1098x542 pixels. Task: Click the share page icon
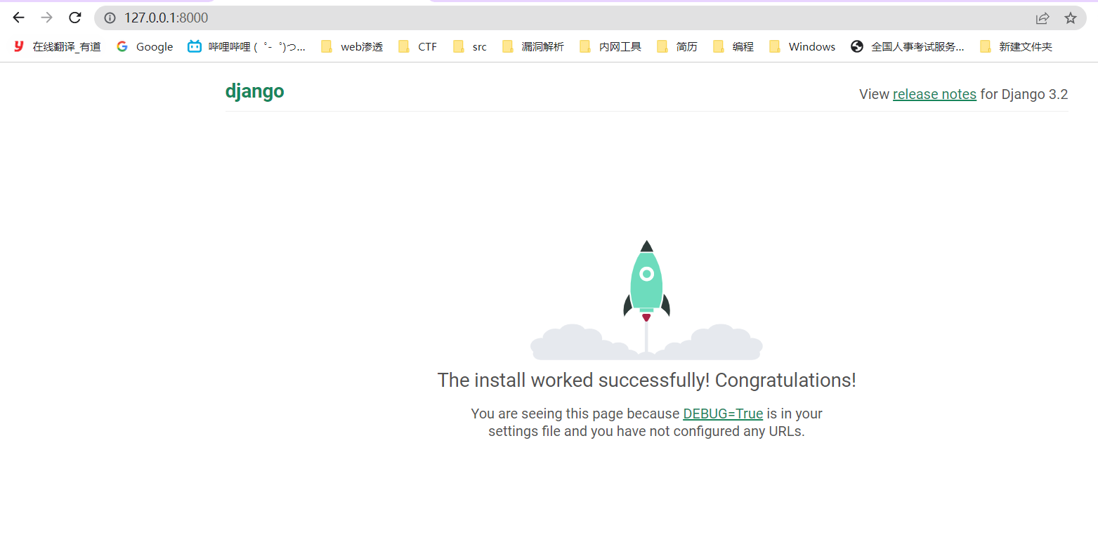1043,18
